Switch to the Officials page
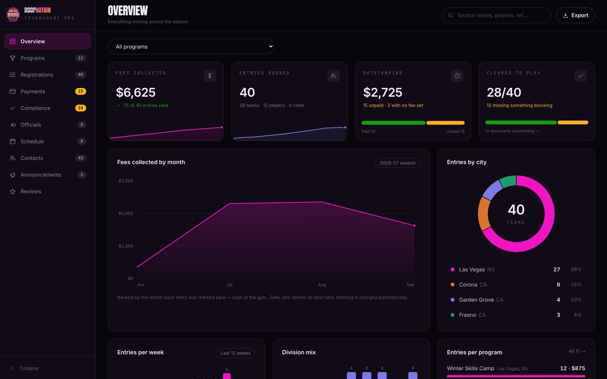 (x=47, y=125)
